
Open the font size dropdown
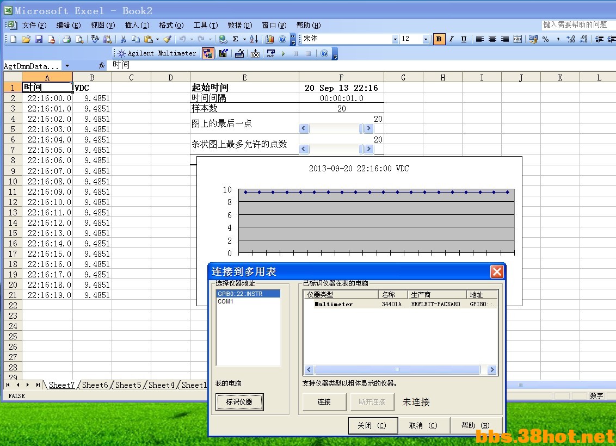pyautogui.click(x=426, y=39)
